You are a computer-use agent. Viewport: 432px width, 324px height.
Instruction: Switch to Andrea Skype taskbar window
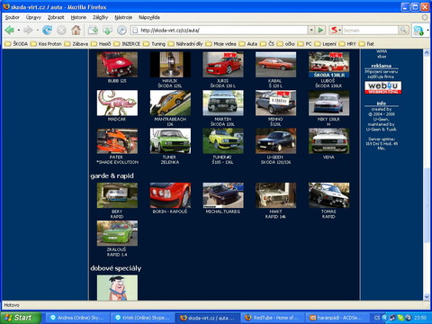coord(77,318)
